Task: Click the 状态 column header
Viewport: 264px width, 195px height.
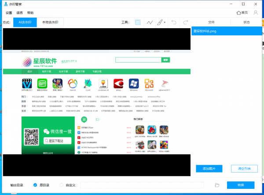Action: point(246,22)
